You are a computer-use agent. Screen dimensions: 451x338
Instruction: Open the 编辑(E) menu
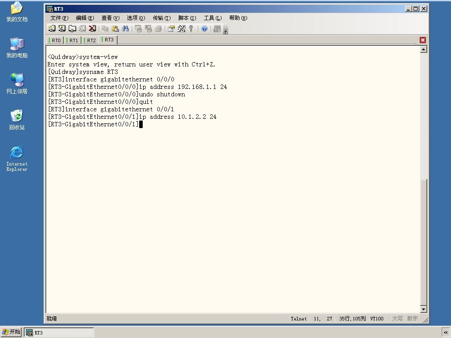point(85,18)
